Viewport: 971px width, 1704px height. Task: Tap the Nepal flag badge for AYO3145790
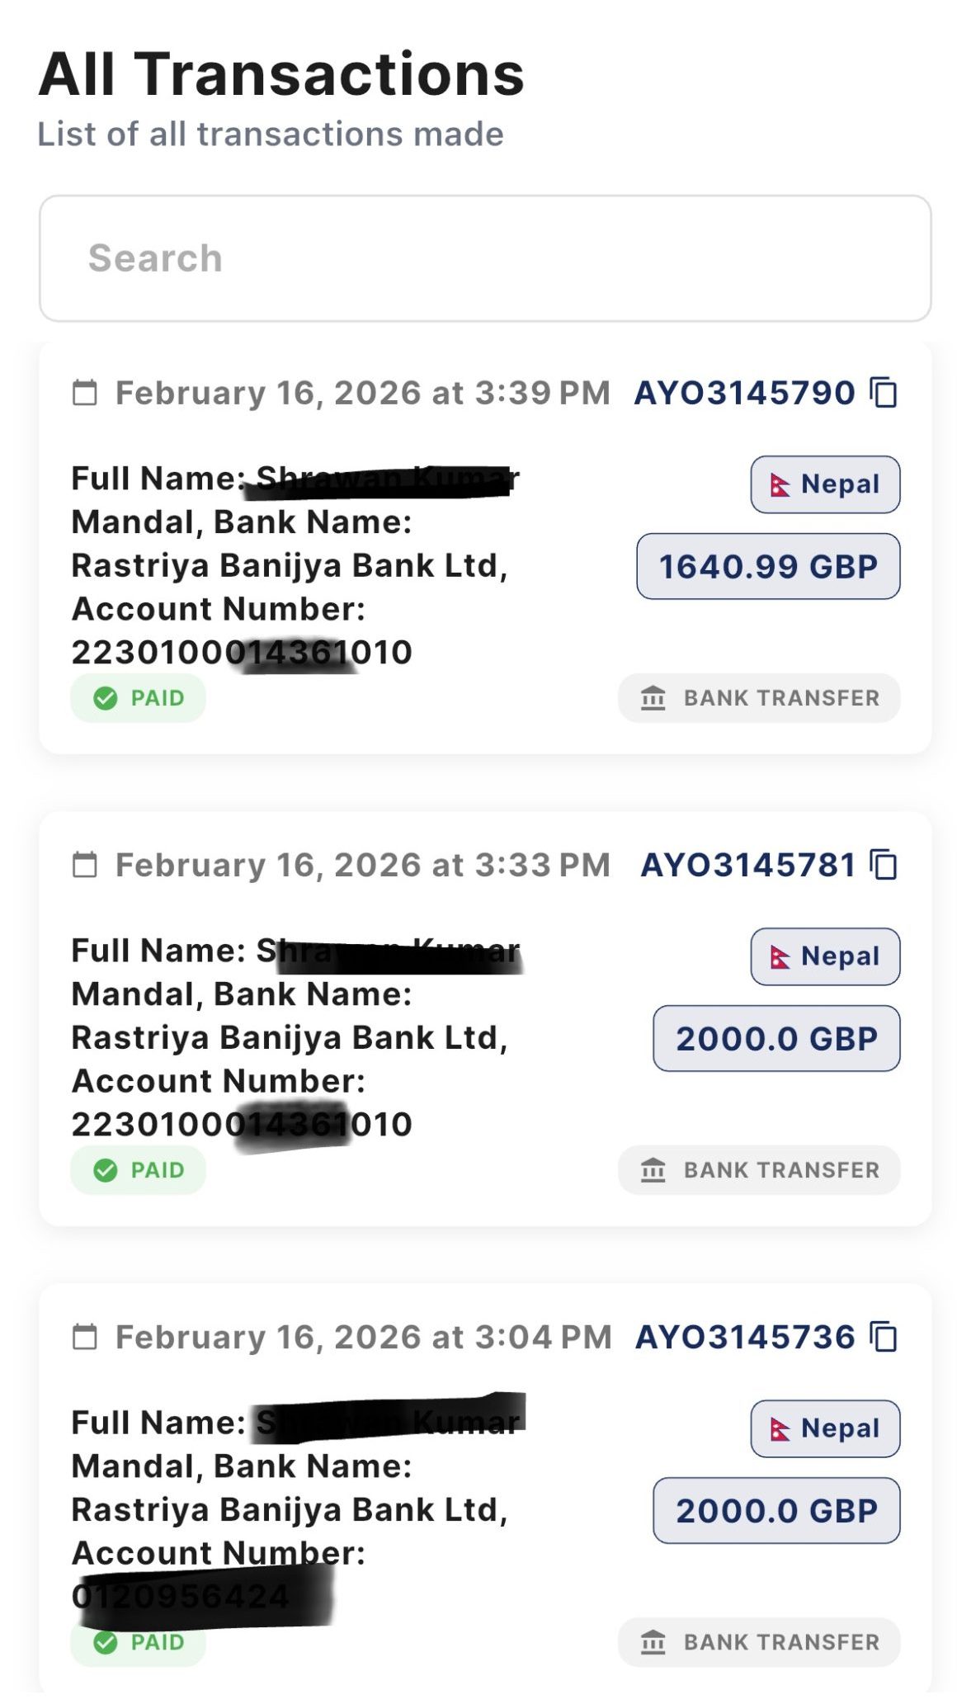825,484
